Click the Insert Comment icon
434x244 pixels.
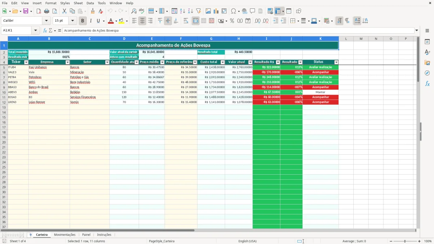252,11
